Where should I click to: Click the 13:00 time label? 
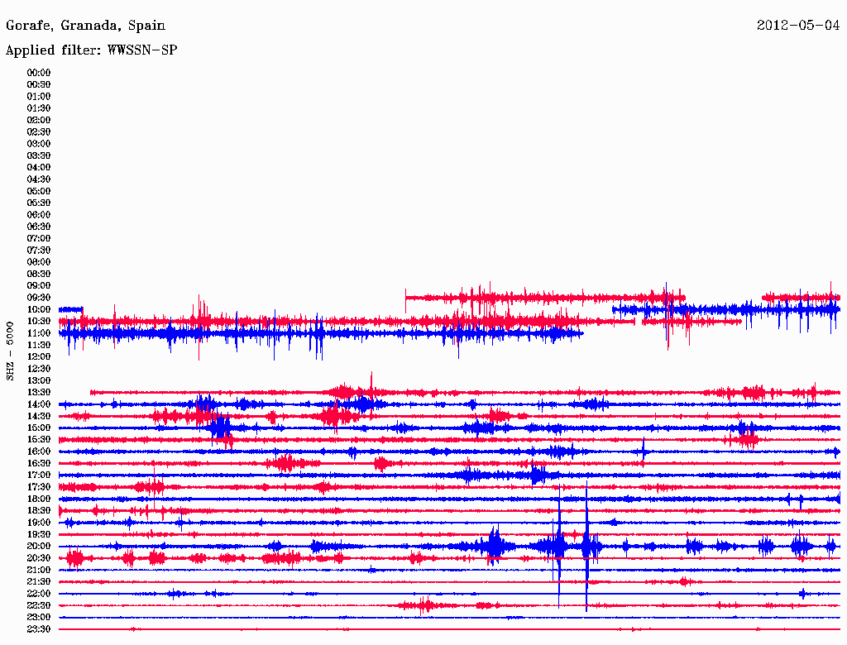click(x=39, y=381)
